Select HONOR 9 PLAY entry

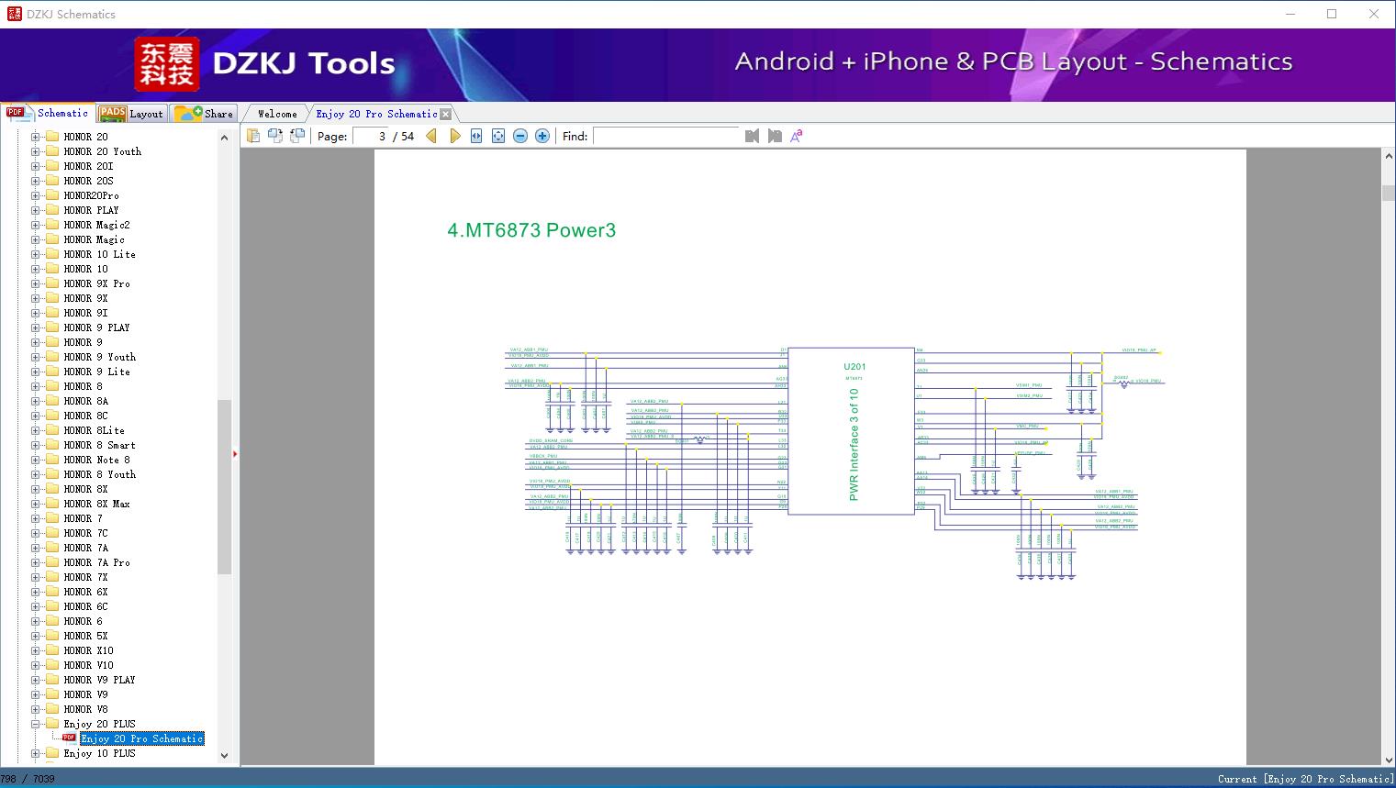[x=97, y=327]
